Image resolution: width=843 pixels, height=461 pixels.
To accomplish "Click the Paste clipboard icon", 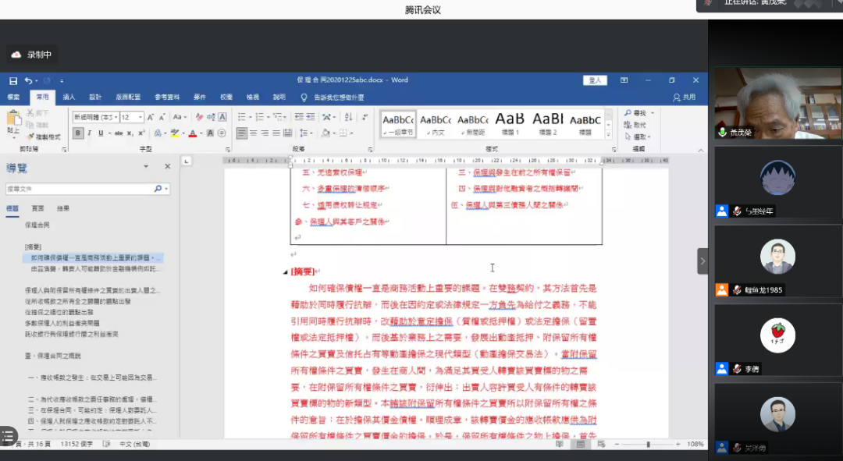I will coord(13,120).
